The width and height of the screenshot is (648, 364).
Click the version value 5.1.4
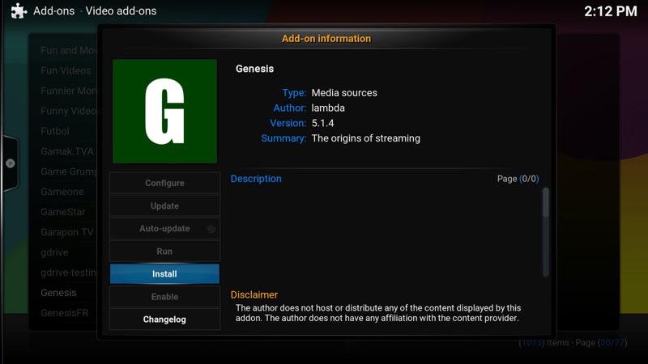point(322,124)
